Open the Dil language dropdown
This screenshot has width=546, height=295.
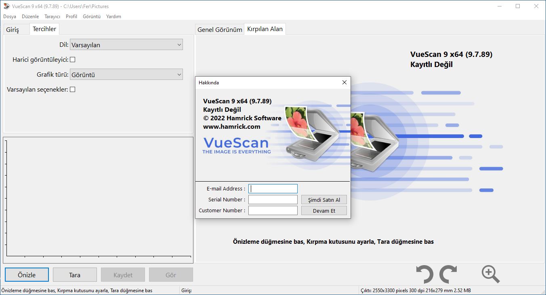126,45
